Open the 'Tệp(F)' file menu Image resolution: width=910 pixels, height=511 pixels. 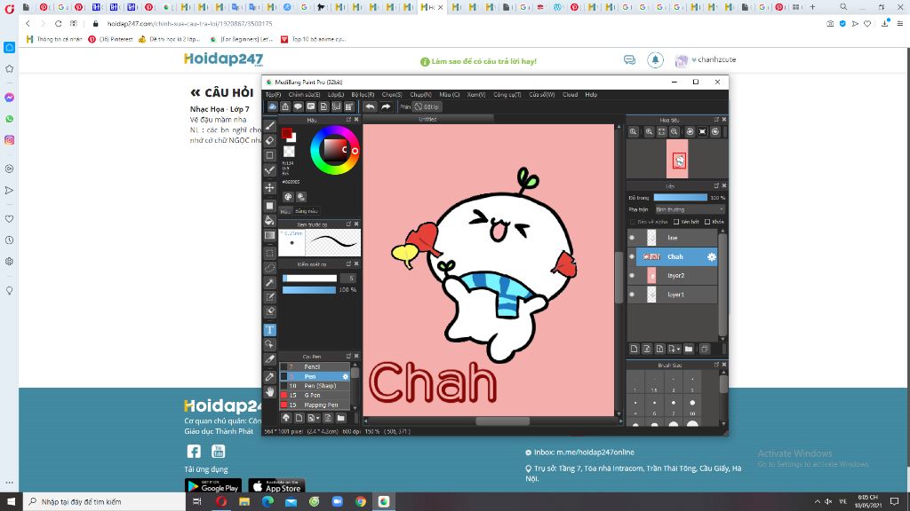[x=274, y=94]
